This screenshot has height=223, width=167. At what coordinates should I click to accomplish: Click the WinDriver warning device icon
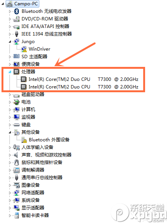(x=24, y=49)
